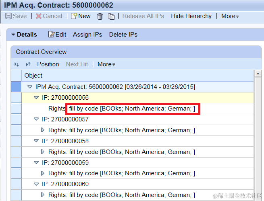Select IP: 27000000057 text
This screenshot has height=201, width=264.
[65, 119]
